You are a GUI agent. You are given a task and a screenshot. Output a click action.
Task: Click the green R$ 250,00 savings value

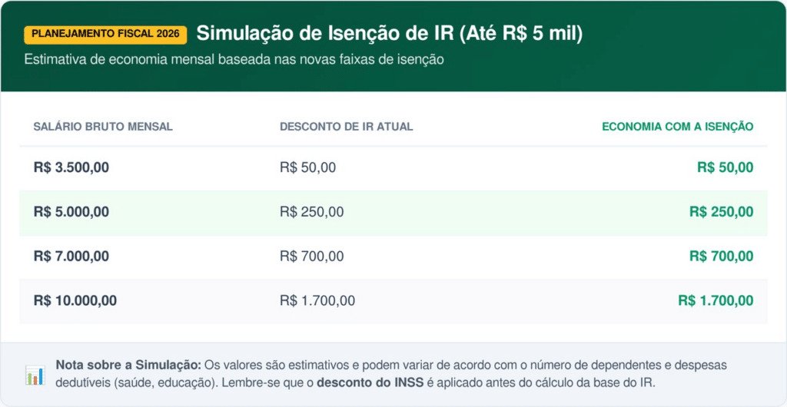[721, 212]
